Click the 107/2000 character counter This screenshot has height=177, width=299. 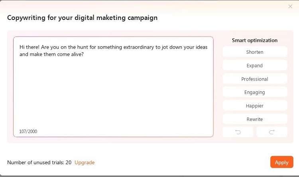28,131
